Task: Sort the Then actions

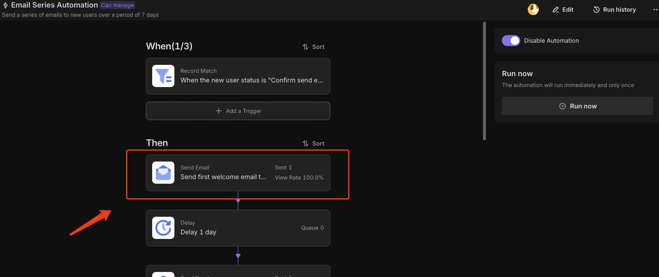Action: point(314,144)
